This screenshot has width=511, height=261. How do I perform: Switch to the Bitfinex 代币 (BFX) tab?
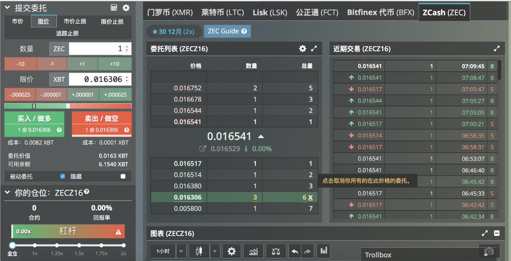(x=381, y=12)
